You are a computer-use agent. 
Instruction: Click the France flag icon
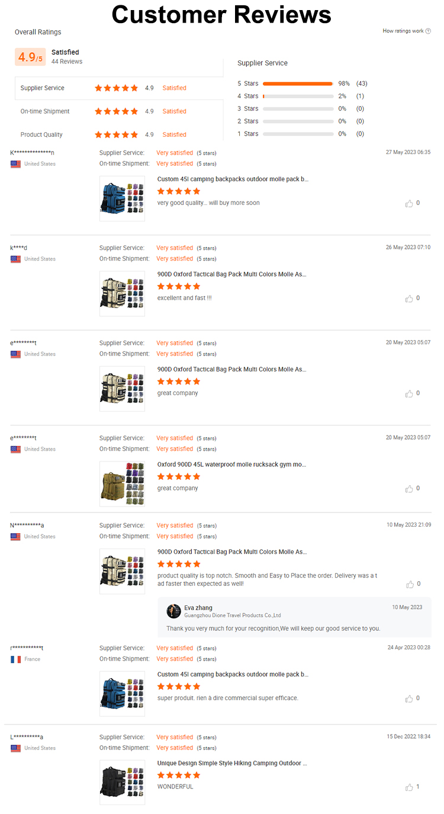(x=15, y=659)
